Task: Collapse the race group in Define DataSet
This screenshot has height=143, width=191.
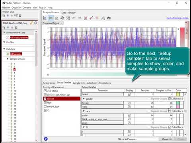Action: pos(84,111)
